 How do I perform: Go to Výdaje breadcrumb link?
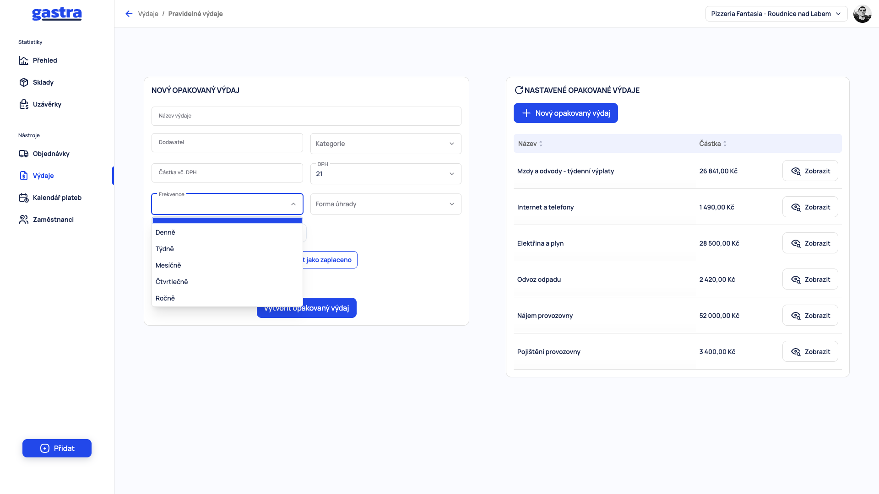pos(148,14)
